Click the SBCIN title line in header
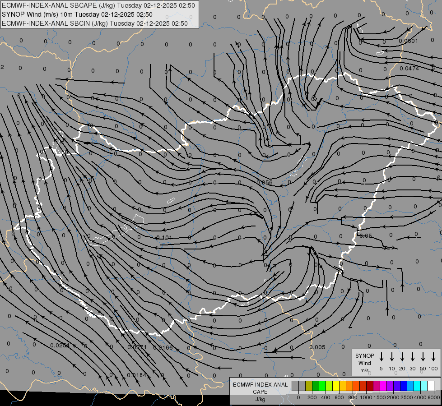The image size is (442, 406). point(95,23)
